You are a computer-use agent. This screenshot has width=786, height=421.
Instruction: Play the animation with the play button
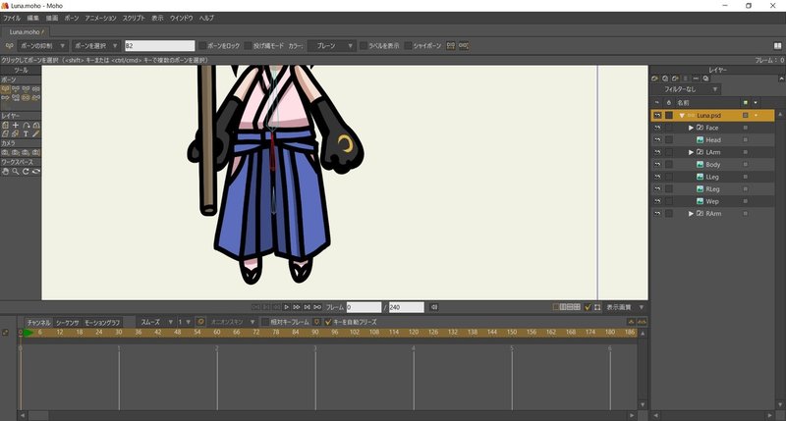(286, 307)
